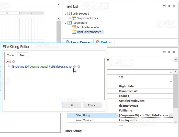Open the Report Explorer tab
This screenshot has height=137, width=179.
point(78,42)
